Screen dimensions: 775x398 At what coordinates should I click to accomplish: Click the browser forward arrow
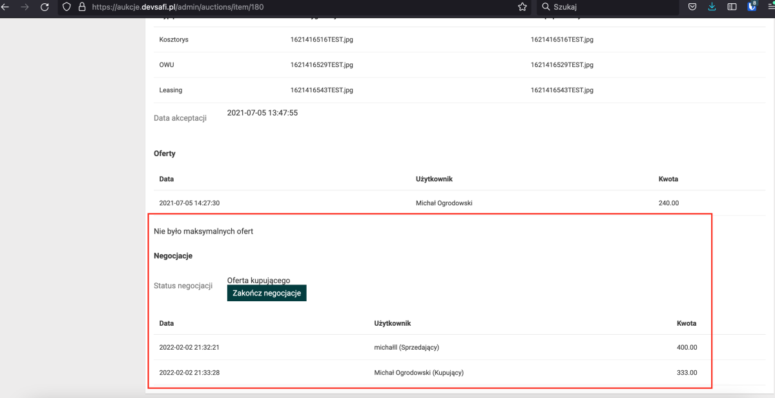point(25,7)
